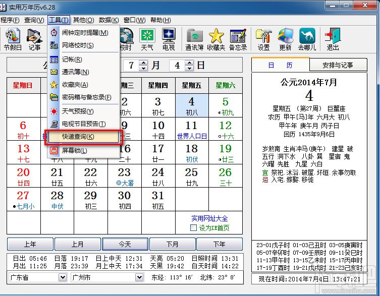Select calendar day 28 中伏

tap(57, 199)
